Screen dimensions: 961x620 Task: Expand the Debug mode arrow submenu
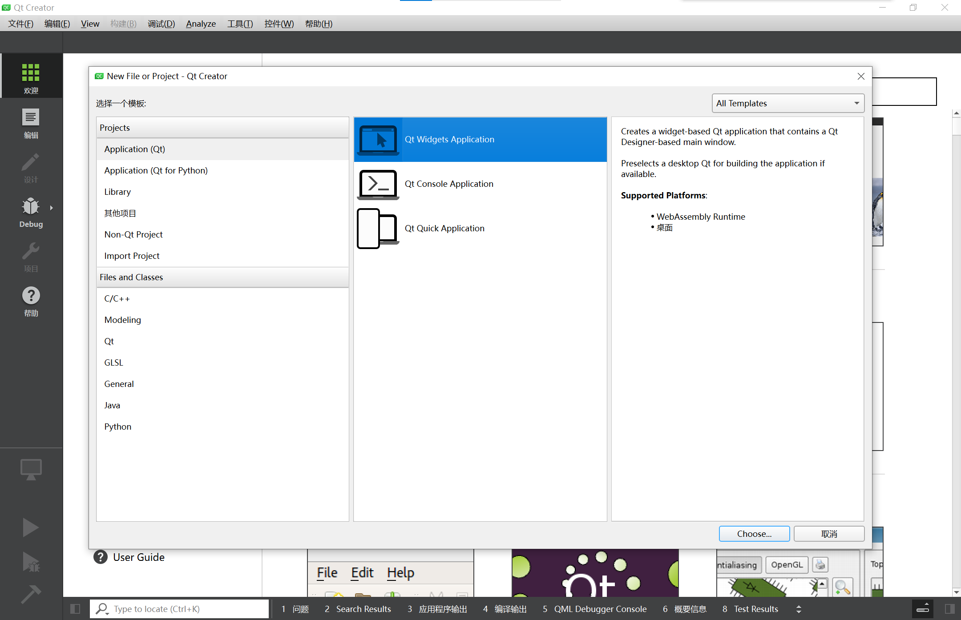[x=52, y=208]
